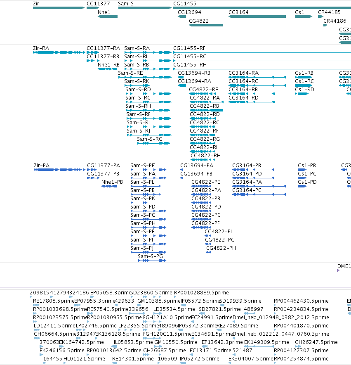Screen dimensions: 351x365
Task: Select protein Gs1-PD
Action: point(307,182)
